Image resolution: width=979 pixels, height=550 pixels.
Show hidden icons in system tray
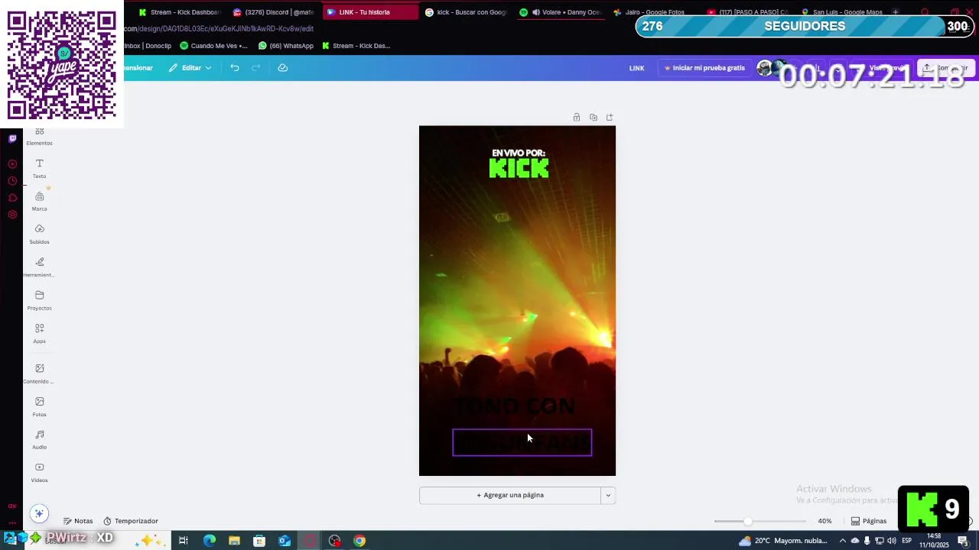(843, 541)
